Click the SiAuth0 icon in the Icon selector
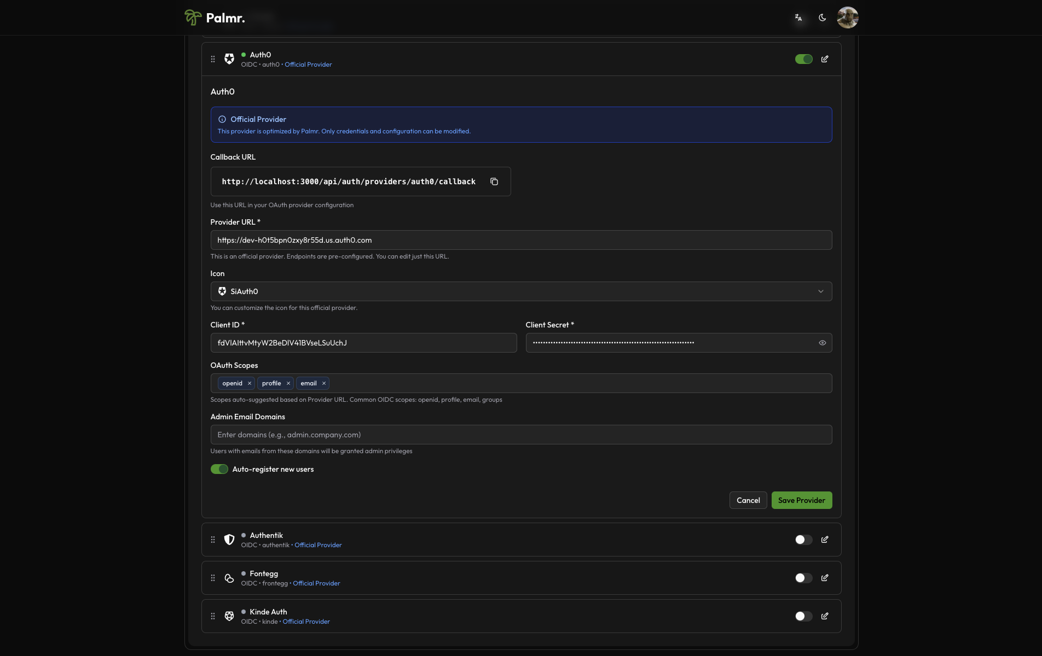 [222, 291]
